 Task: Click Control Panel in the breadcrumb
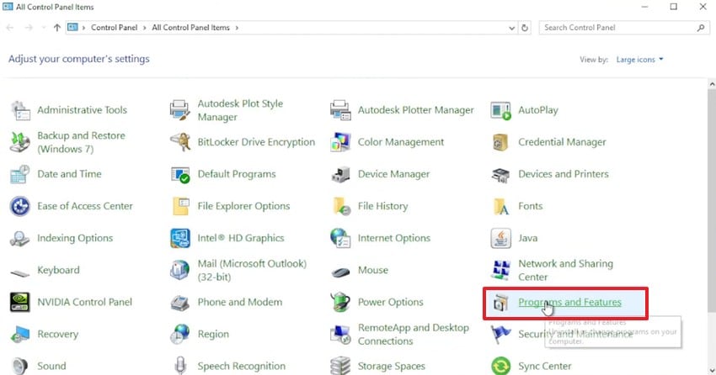coord(115,28)
